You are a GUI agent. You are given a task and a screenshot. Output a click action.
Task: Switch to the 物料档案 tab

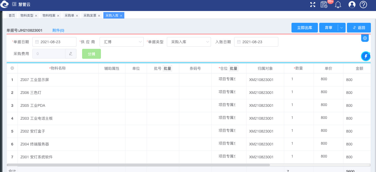(49, 16)
